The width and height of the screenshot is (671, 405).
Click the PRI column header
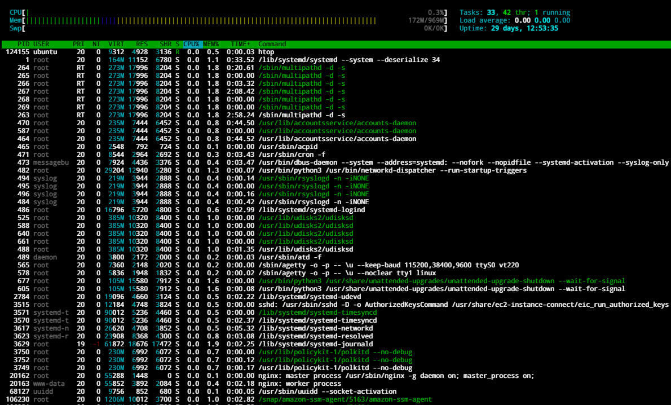[78, 44]
